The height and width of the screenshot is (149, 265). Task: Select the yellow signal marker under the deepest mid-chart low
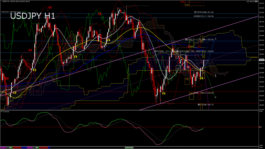[164, 93]
